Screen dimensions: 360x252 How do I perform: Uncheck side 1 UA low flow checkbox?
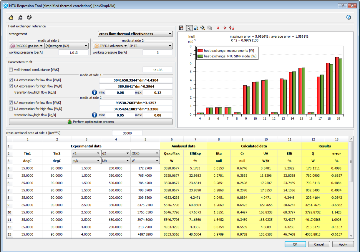(11, 80)
